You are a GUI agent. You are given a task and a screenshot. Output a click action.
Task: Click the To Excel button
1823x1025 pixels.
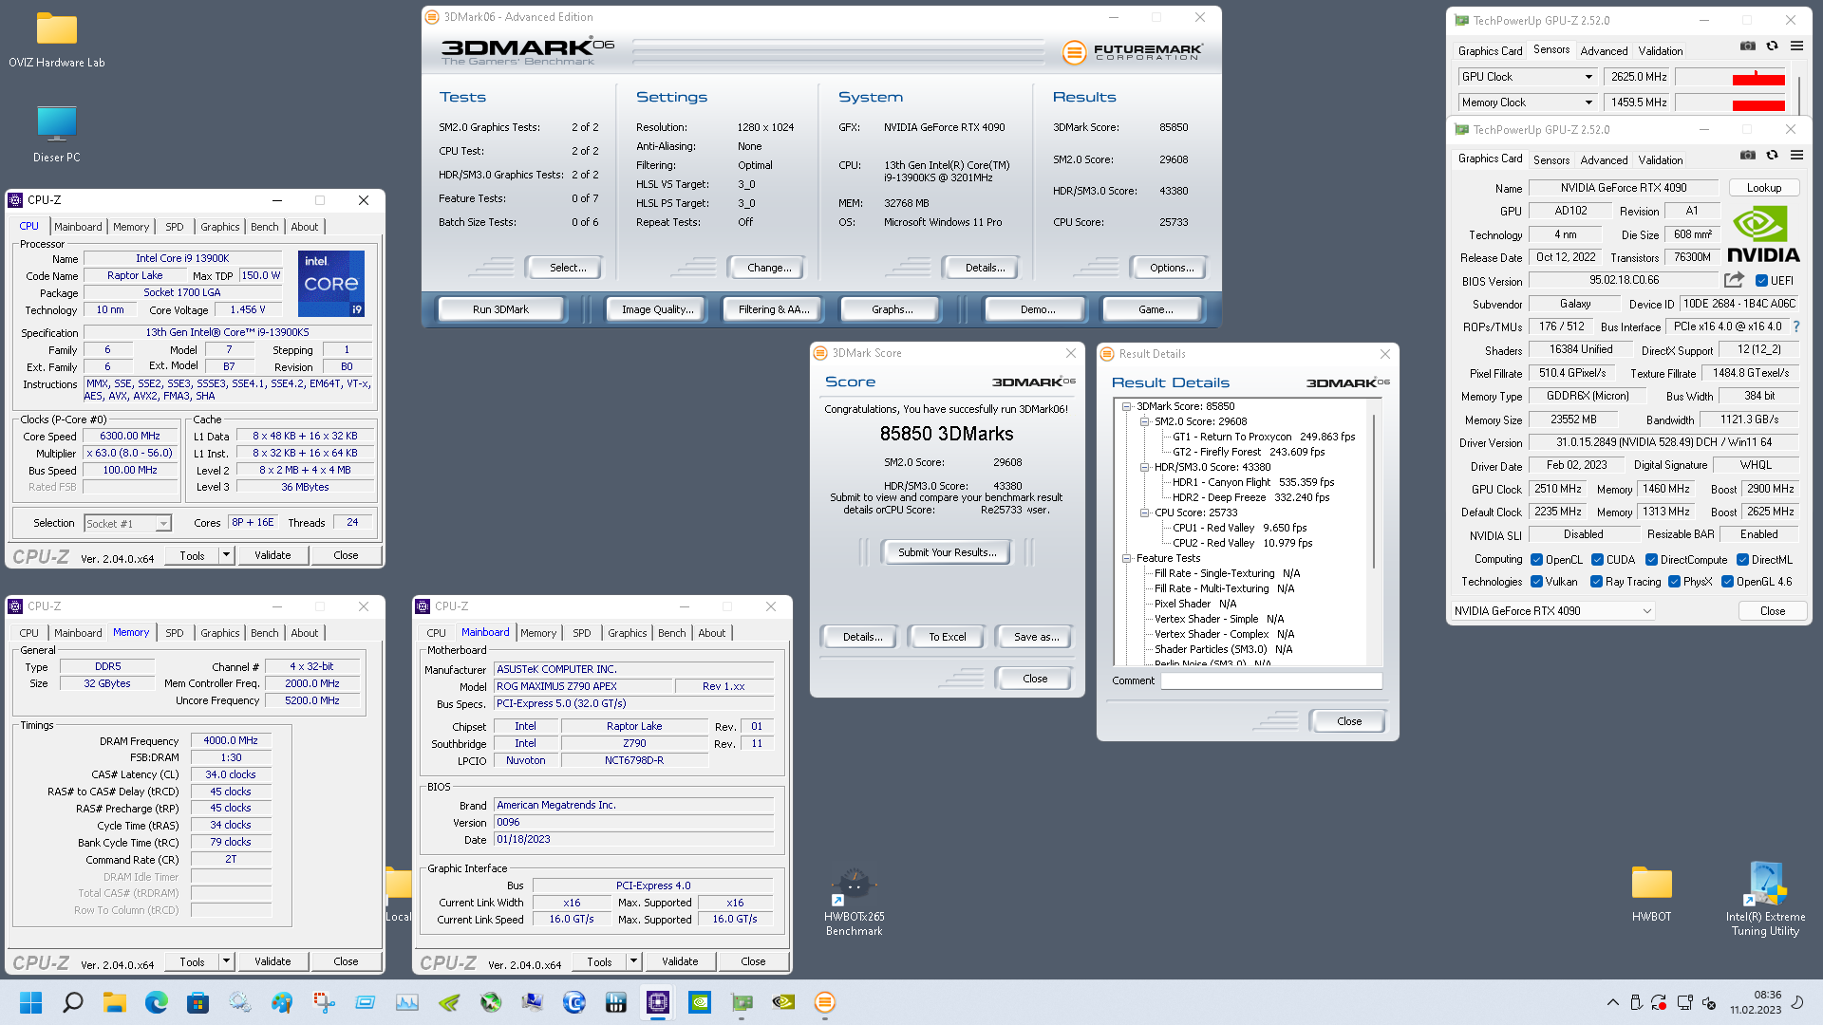click(948, 637)
